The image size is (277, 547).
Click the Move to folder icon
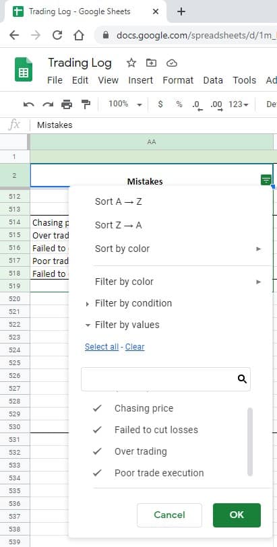pos(151,63)
